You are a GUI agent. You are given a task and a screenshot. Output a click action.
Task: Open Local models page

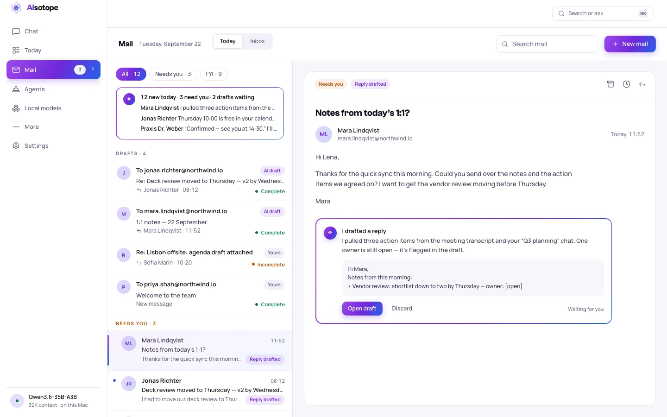[x=53, y=108]
